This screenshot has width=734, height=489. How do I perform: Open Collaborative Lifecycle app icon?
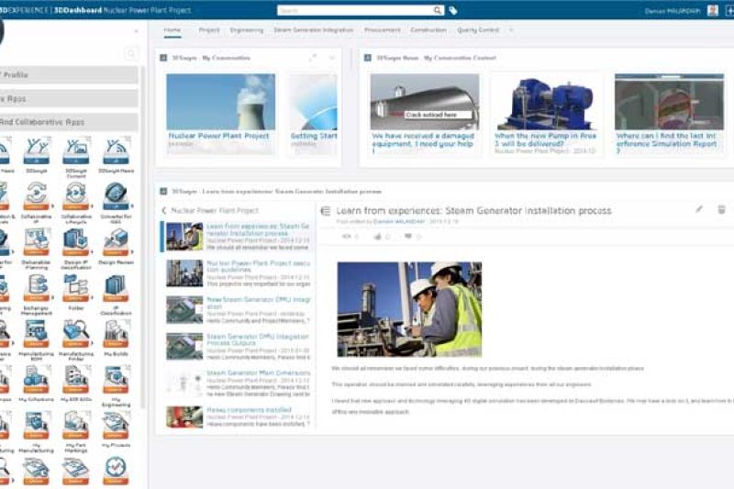(x=76, y=197)
